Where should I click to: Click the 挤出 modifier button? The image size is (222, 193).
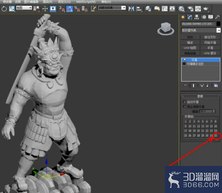point(190,37)
